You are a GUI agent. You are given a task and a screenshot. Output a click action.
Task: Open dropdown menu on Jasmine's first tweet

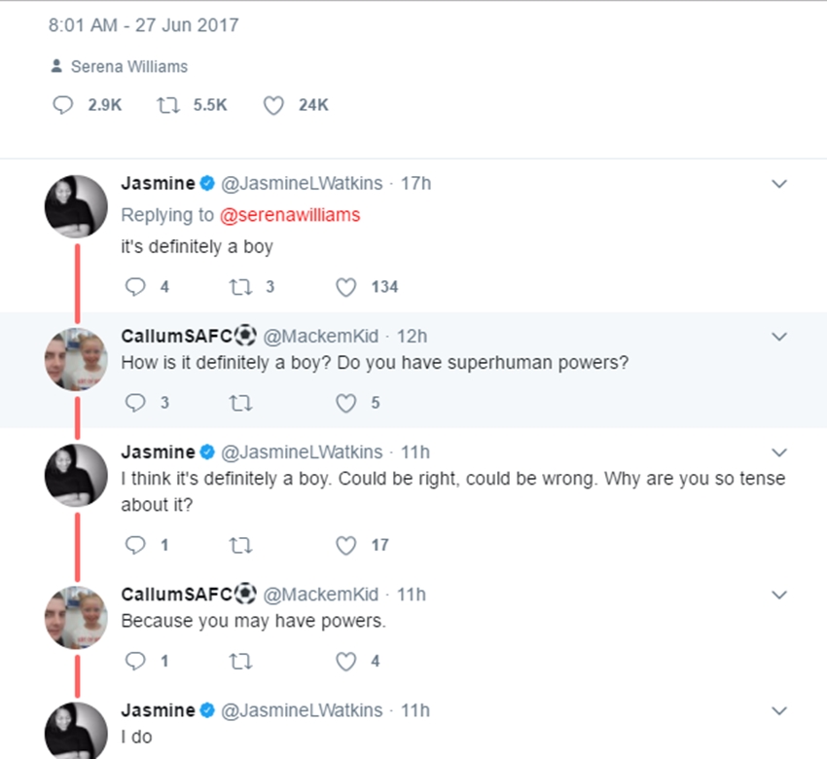click(x=778, y=184)
